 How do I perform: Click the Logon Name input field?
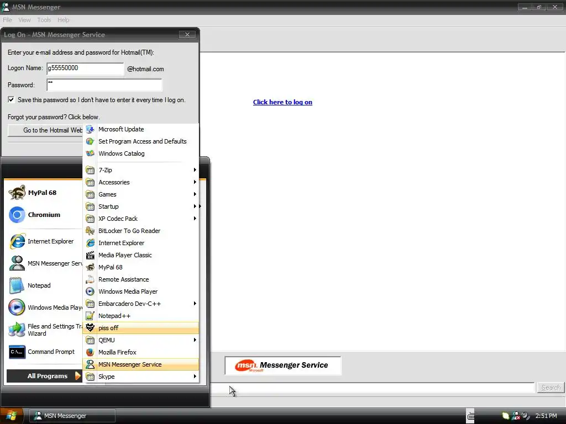pyautogui.click(x=85, y=68)
